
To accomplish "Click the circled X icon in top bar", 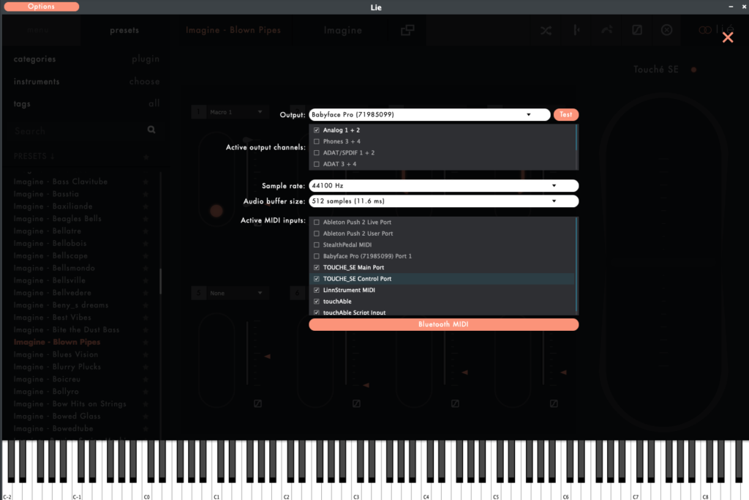I will (666, 30).
